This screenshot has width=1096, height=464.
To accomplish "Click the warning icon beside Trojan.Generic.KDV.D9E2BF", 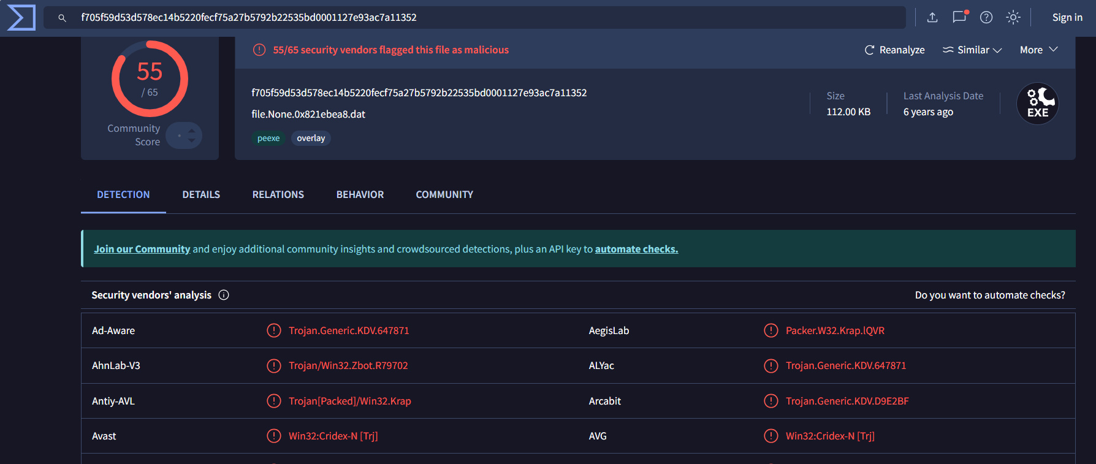I will (x=771, y=401).
